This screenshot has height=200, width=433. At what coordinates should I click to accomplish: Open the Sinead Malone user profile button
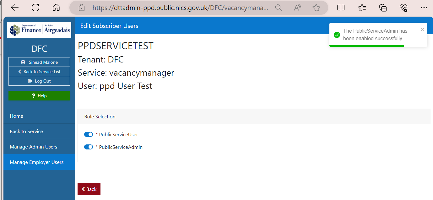coord(39,62)
